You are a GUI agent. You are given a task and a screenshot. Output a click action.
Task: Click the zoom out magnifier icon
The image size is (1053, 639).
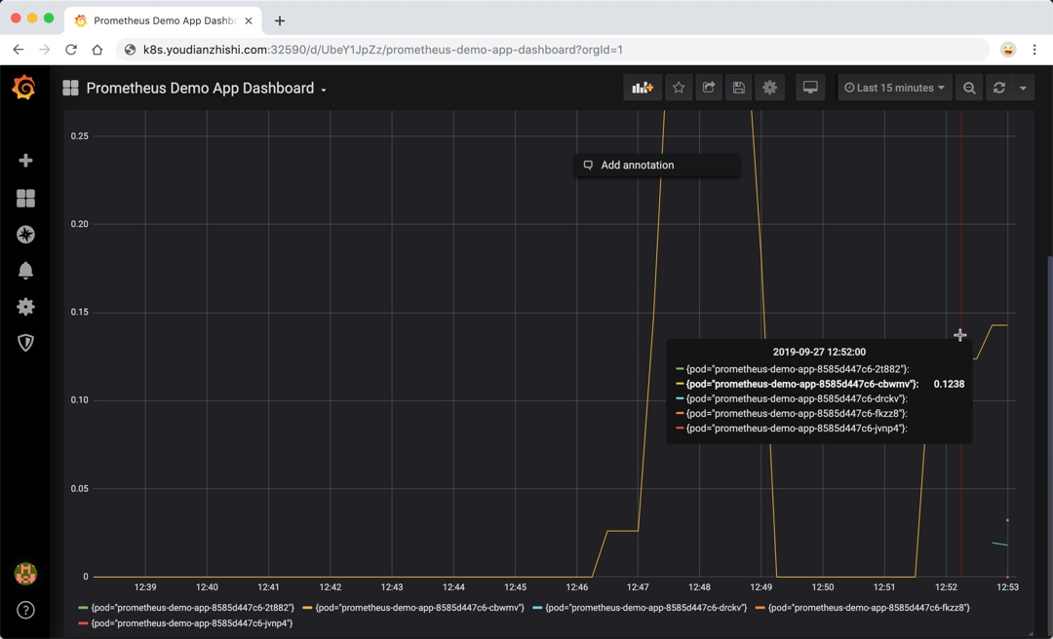[968, 87]
